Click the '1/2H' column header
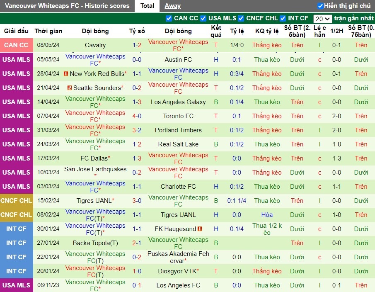The image size is (375, 292). [337, 31]
